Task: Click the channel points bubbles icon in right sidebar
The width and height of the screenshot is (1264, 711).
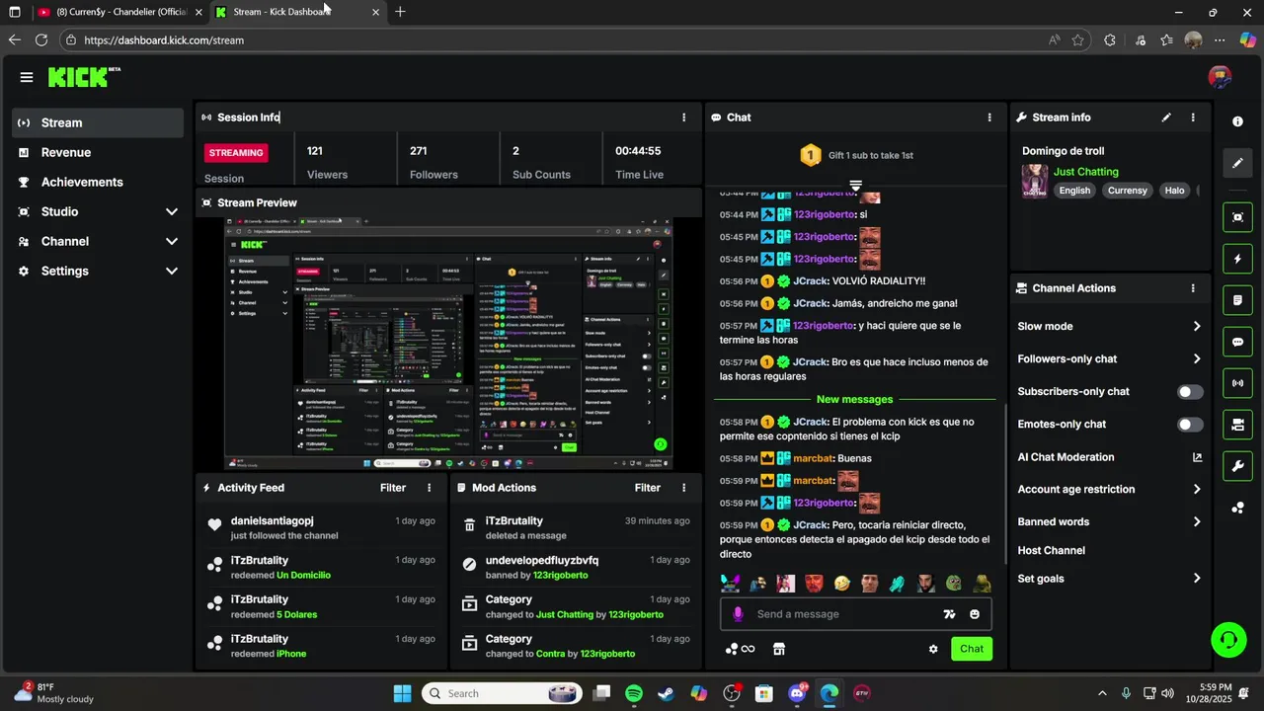Action: pos(1237,508)
